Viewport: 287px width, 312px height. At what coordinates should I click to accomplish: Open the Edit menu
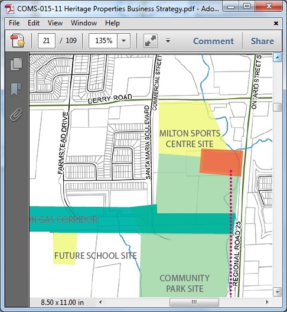tap(34, 23)
